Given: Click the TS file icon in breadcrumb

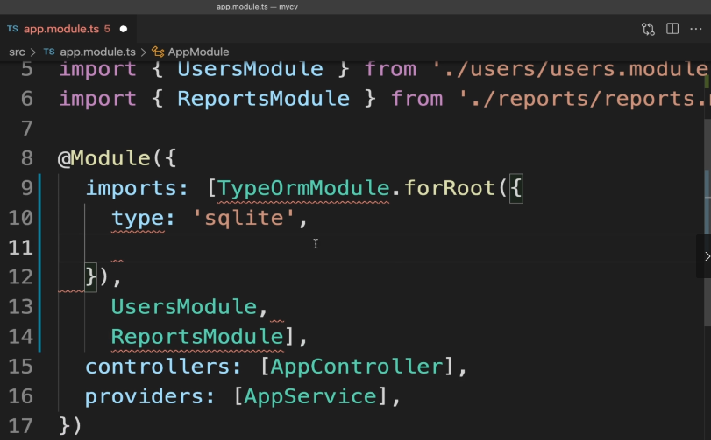Looking at the screenshot, I should click(x=49, y=52).
